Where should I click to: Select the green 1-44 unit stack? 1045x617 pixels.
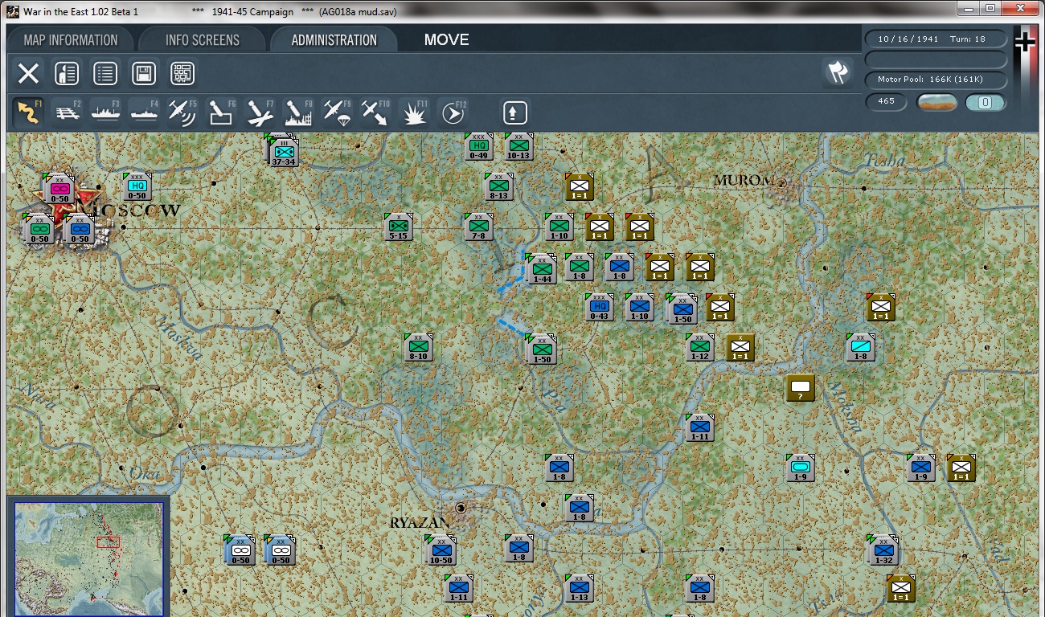[x=541, y=269]
